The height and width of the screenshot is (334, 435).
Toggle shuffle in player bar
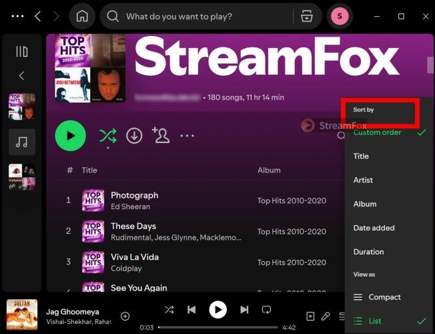(x=169, y=309)
